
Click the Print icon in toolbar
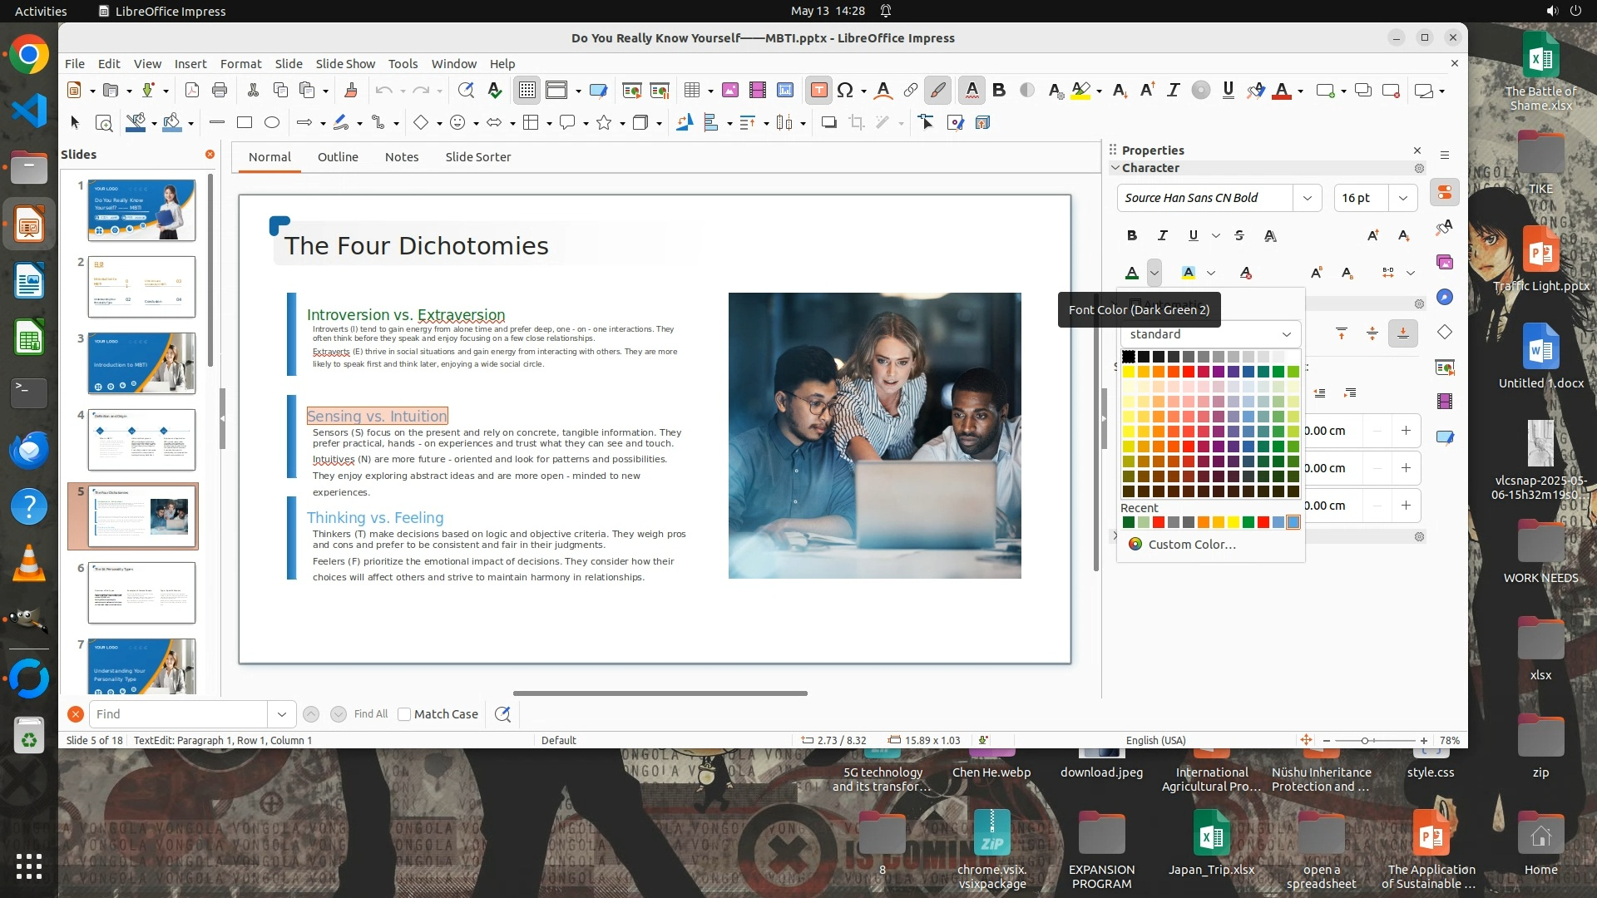point(220,91)
